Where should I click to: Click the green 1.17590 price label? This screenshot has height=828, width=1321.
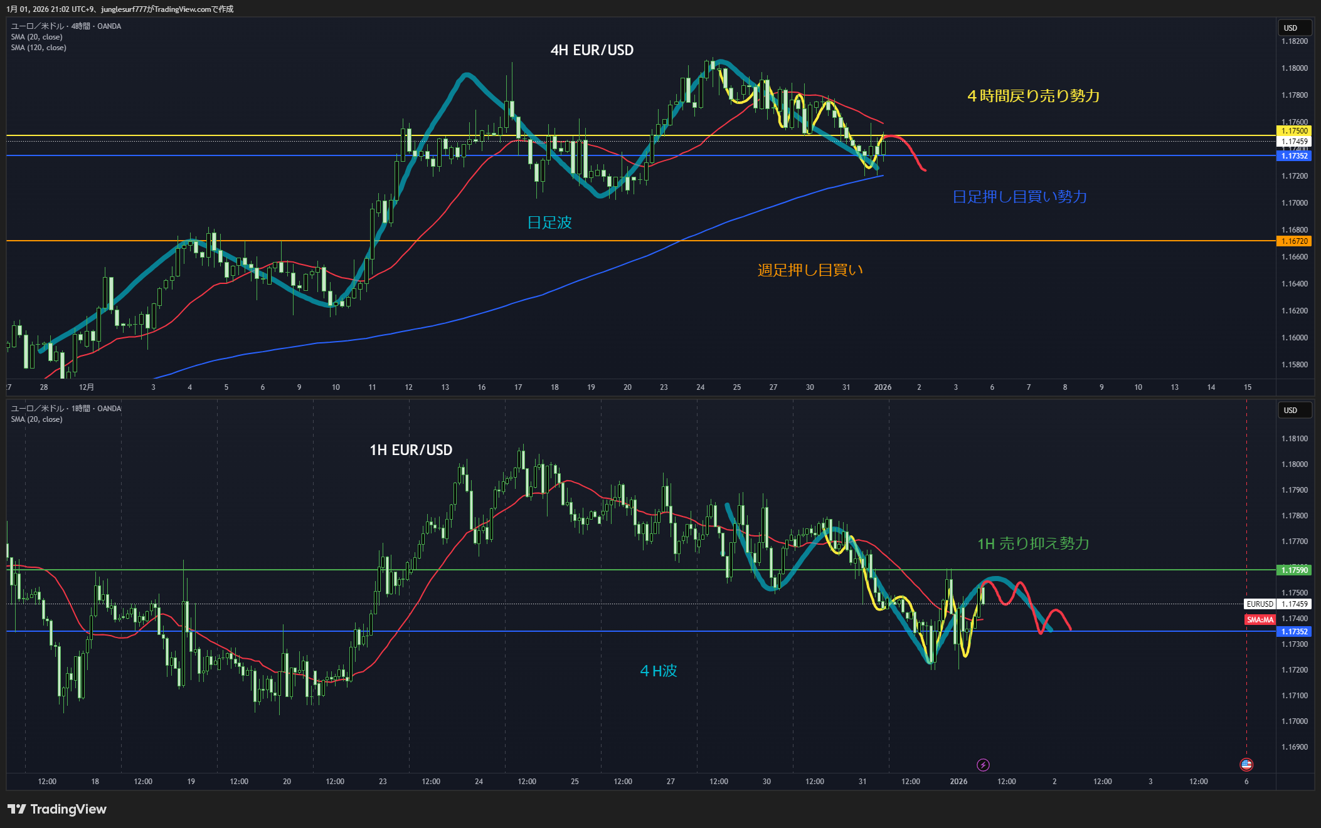point(1294,570)
